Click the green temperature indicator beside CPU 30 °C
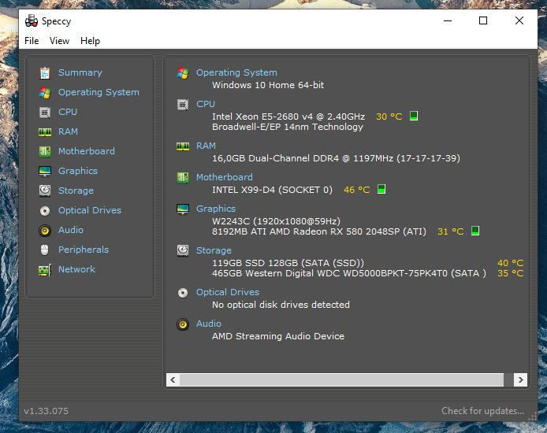The width and height of the screenshot is (547, 433). coord(414,116)
